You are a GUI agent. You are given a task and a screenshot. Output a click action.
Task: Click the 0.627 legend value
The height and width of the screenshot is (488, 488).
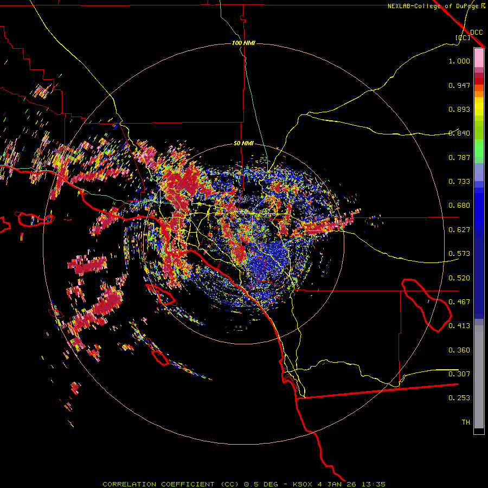point(459,230)
